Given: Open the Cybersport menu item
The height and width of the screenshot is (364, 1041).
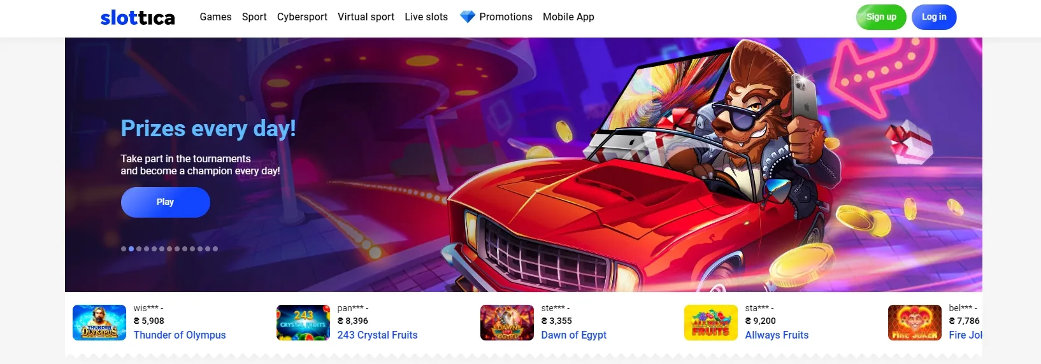Looking at the screenshot, I should click(x=302, y=17).
